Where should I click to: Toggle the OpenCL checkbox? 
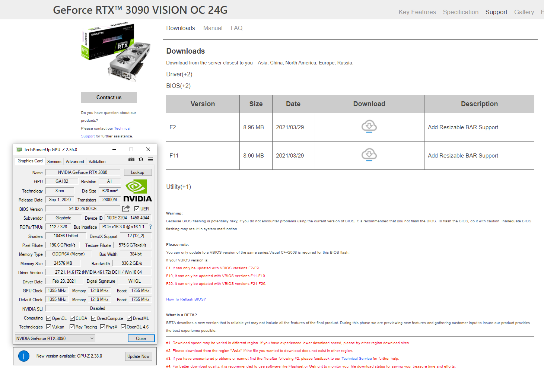[48, 318]
